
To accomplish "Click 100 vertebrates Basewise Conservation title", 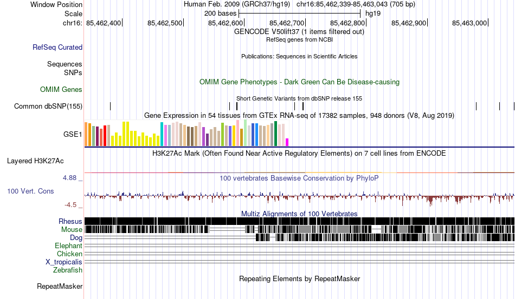I will (x=299, y=178).
